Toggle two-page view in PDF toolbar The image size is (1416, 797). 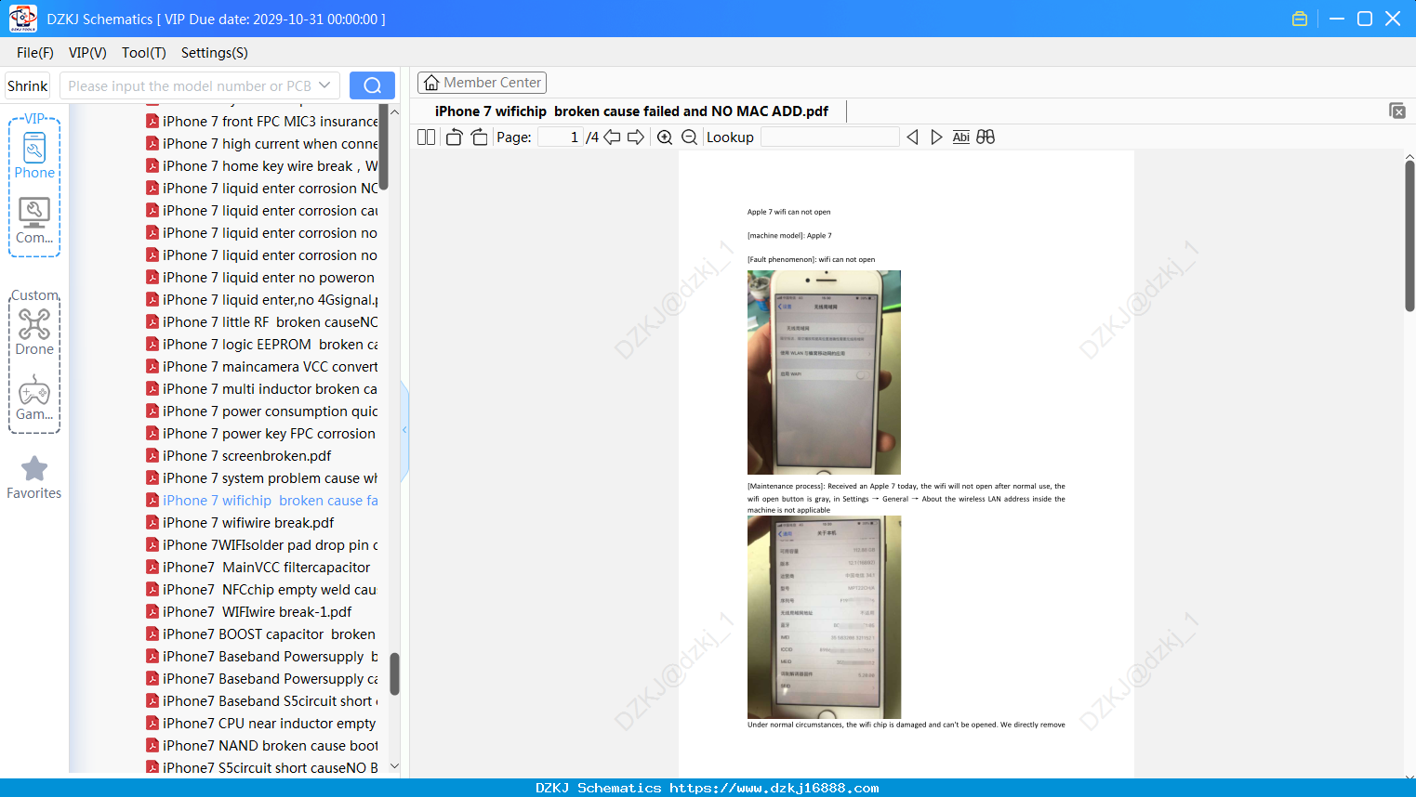(x=427, y=137)
